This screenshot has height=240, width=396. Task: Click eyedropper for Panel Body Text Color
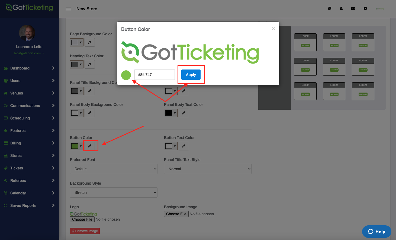(x=184, y=113)
